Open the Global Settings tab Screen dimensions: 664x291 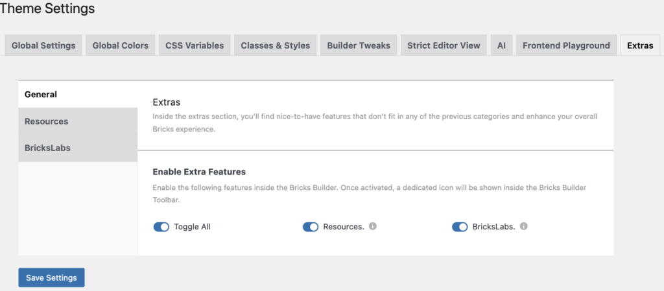point(43,45)
